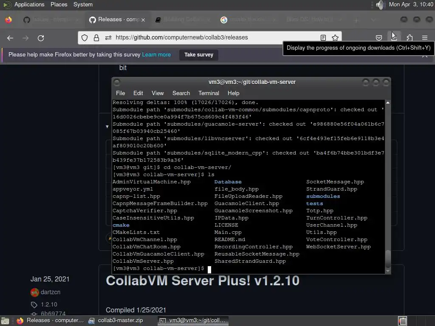Select the vm3@vm3 terminal taskbar entry

point(193,320)
